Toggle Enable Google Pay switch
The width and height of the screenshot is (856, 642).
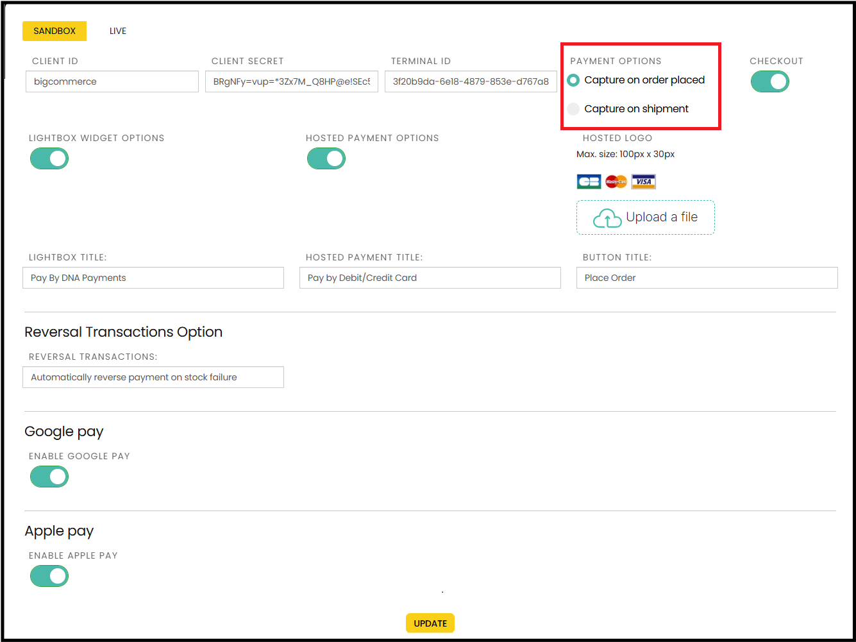click(49, 477)
